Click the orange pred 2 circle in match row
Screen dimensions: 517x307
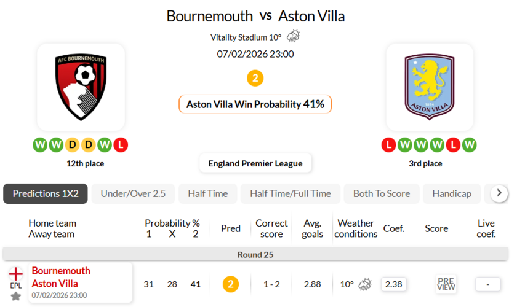point(230,284)
